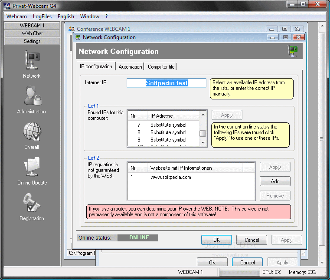Viewport: 330px width, 280px height.
Task: Click the main window vertical scrollbar thumb
Action: (x=322, y=138)
